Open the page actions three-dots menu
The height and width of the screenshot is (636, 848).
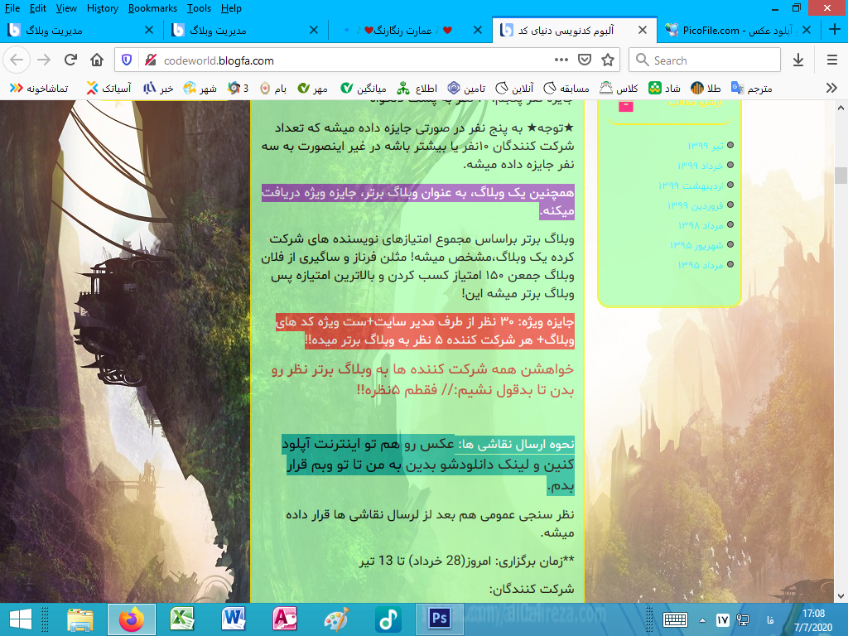click(561, 60)
